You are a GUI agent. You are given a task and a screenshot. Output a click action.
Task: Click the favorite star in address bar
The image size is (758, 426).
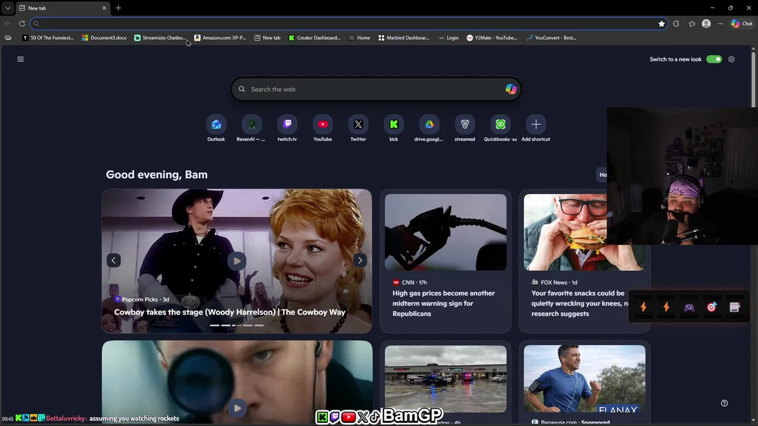(661, 24)
